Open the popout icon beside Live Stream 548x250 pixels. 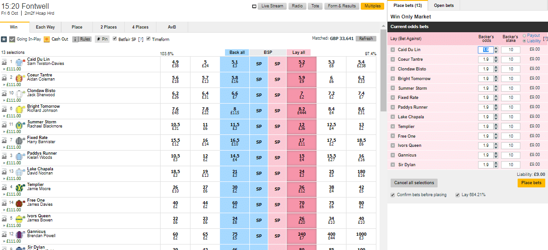(254, 6)
